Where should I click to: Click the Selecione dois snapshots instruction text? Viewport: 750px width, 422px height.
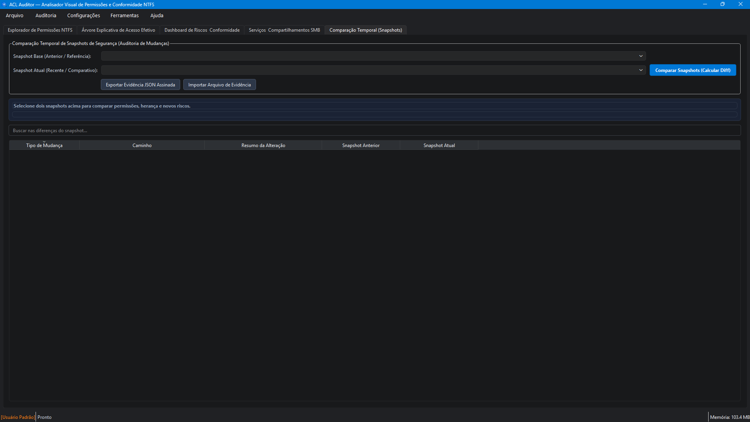pos(102,106)
